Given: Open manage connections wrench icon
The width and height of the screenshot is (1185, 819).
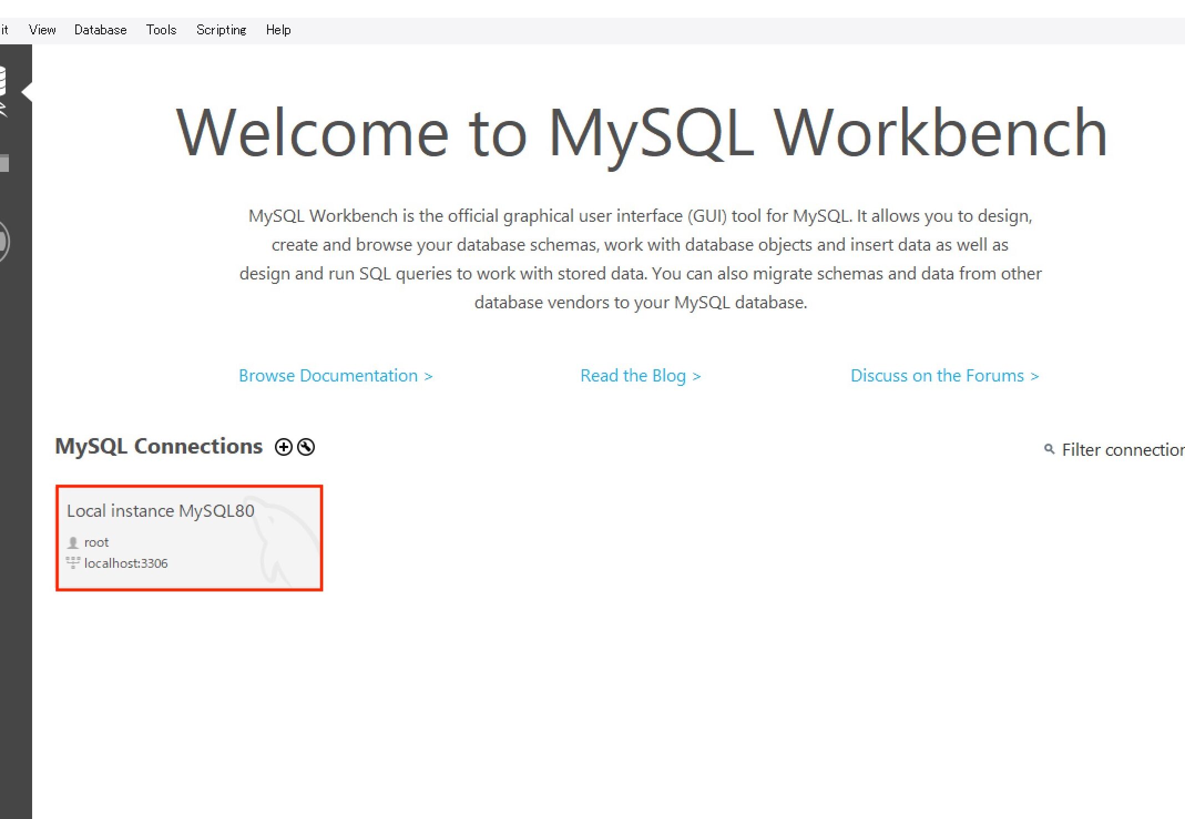Looking at the screenshot, I should point(306,447).
